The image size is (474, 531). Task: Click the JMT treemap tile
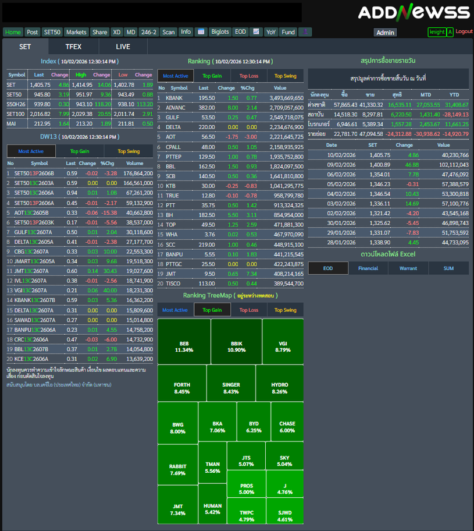pos(177,509)
